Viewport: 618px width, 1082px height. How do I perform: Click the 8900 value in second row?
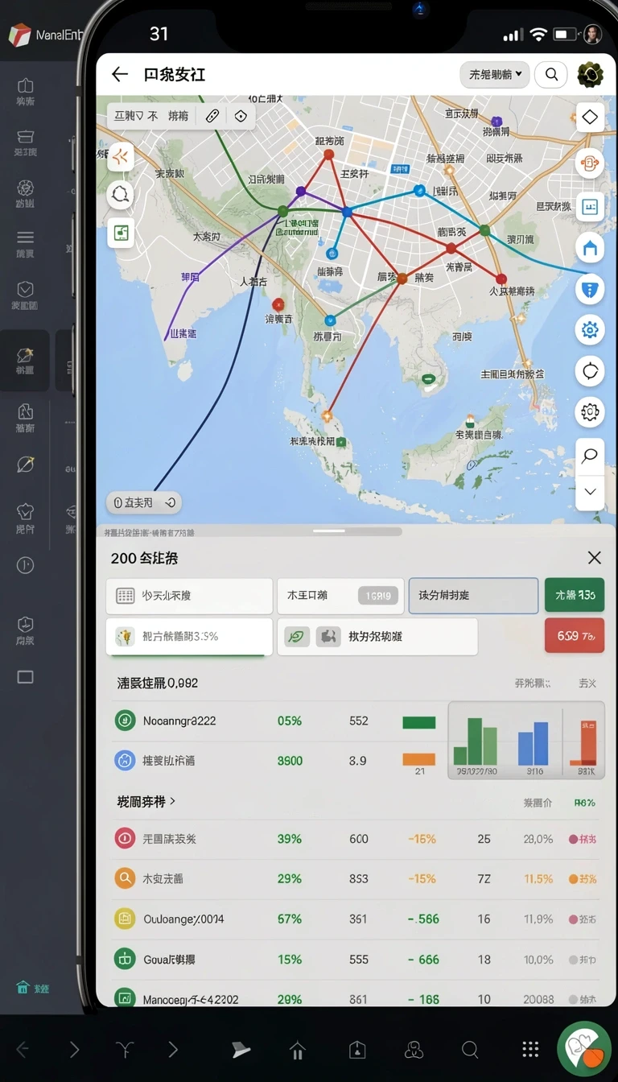[290, 761]
